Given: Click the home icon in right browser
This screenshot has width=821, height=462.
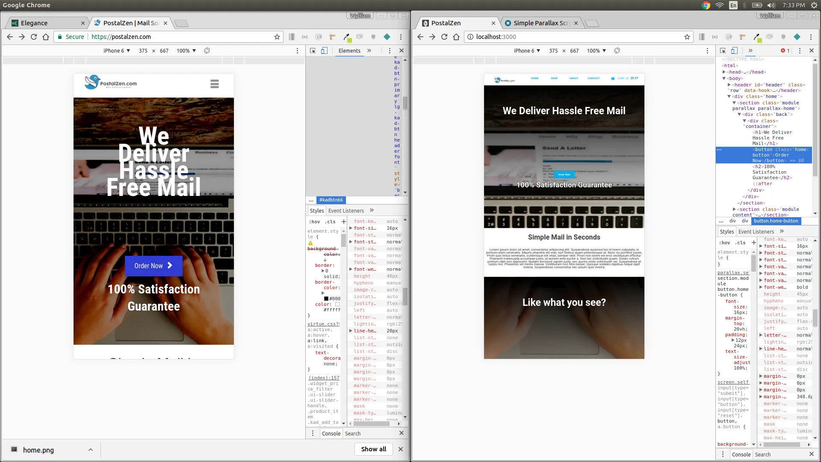Looking at the screenshot, I should (x=456, y=37).
